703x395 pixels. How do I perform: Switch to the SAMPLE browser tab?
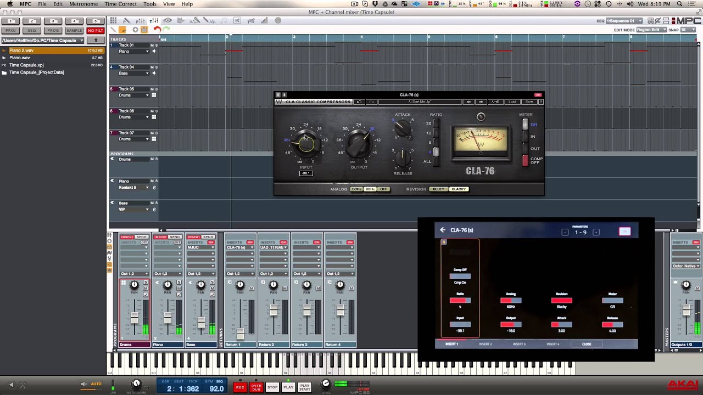(74, 30)
